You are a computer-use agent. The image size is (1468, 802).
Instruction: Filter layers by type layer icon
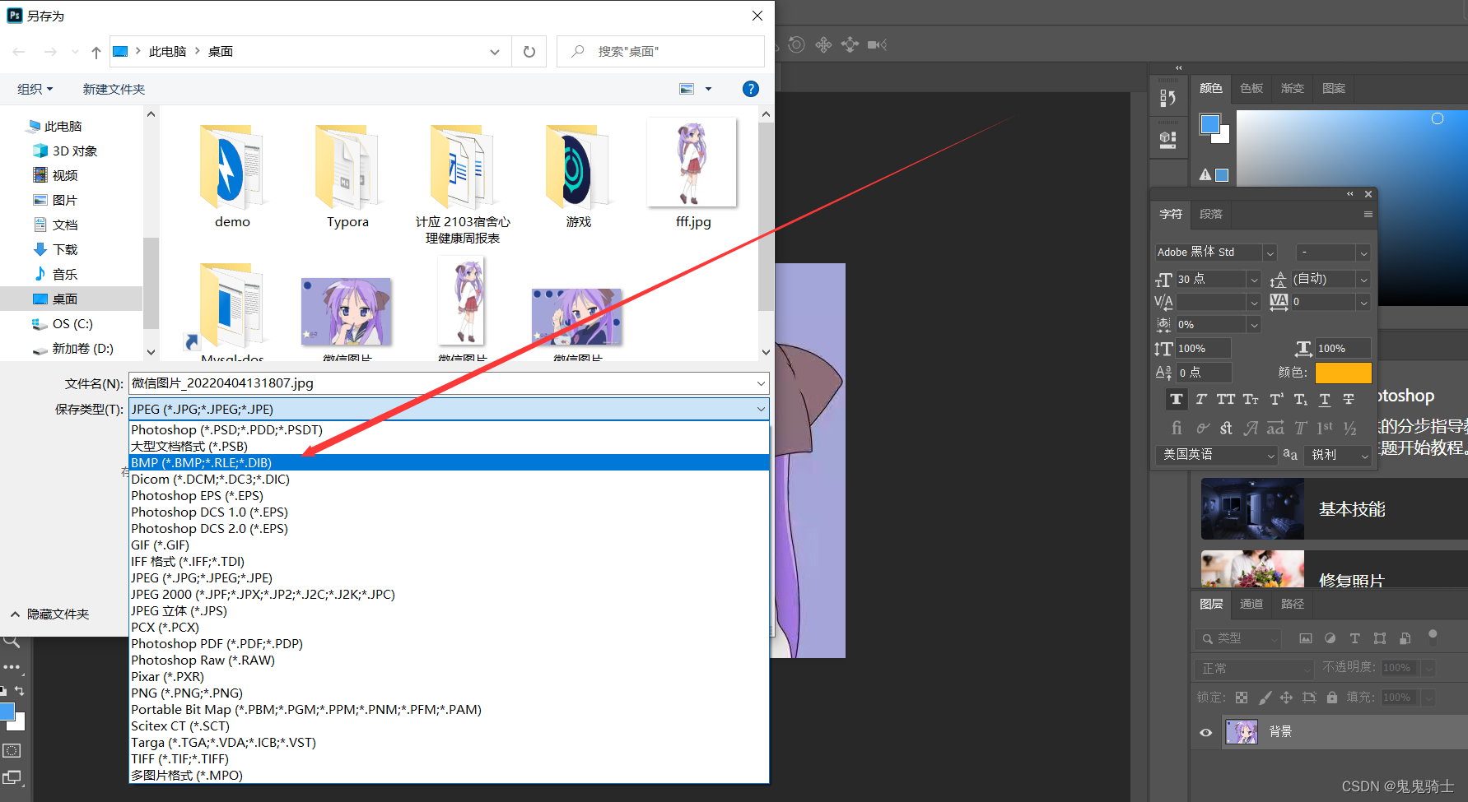tap(1355, 638)
